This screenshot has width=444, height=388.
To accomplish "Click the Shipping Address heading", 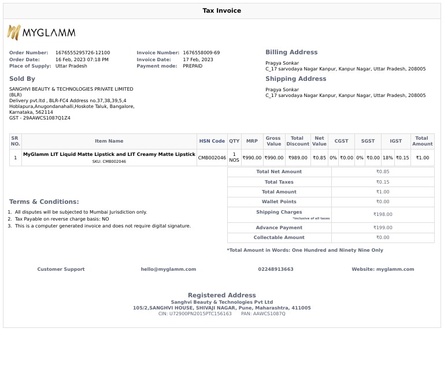I will 295,79.
